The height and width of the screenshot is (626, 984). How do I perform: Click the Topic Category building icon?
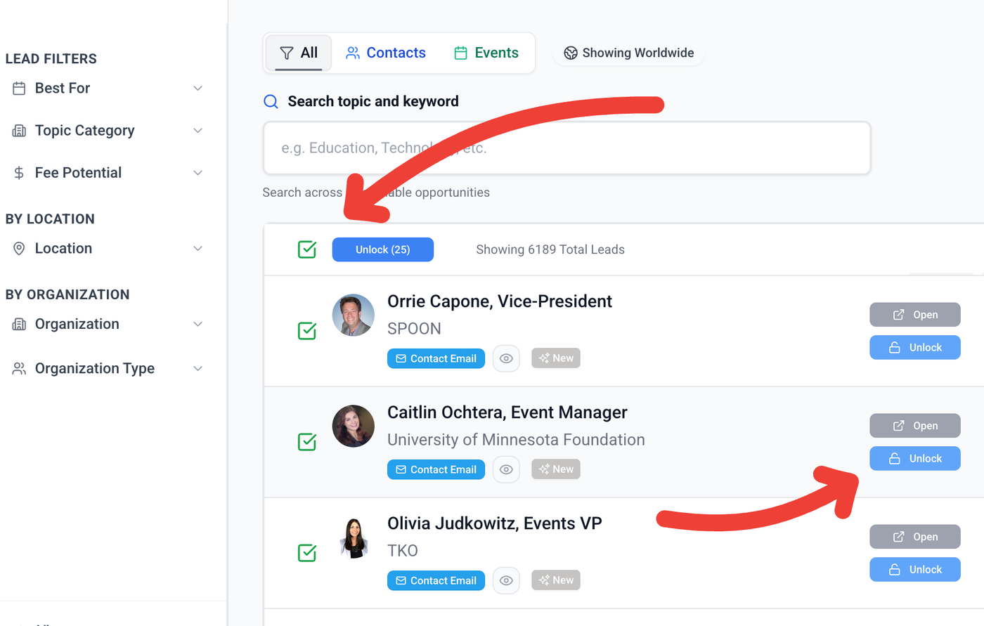[19, 131]
